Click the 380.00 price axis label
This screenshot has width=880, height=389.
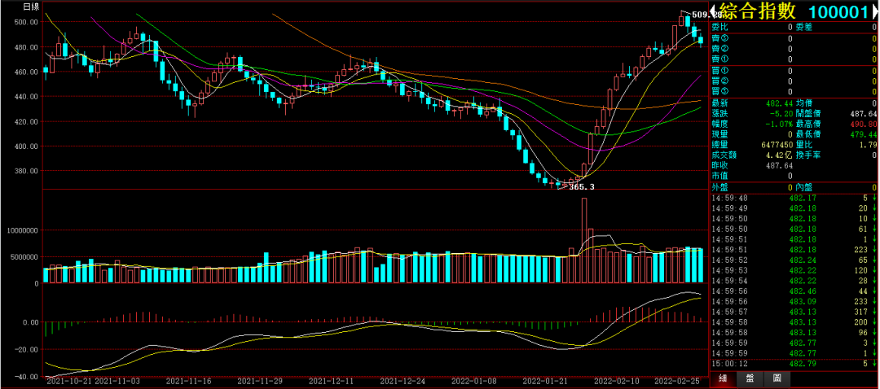[26, 171]
